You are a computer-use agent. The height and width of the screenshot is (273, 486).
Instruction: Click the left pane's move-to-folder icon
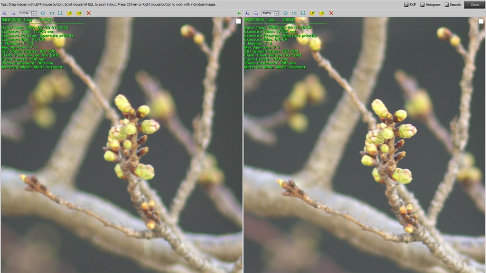(x=79, y=13)
